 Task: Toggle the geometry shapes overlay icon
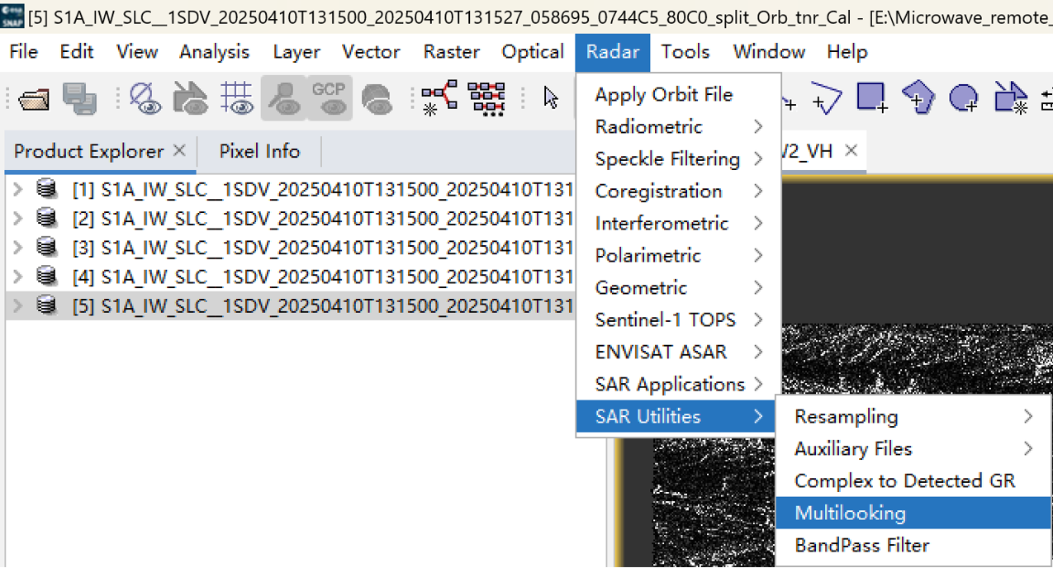(191, 98)
